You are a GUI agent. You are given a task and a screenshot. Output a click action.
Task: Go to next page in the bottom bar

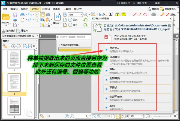(x=94, y=116)
